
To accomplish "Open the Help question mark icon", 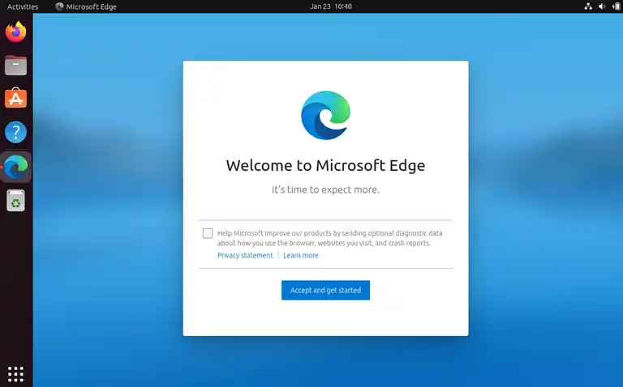I will (x=16, y=132).
